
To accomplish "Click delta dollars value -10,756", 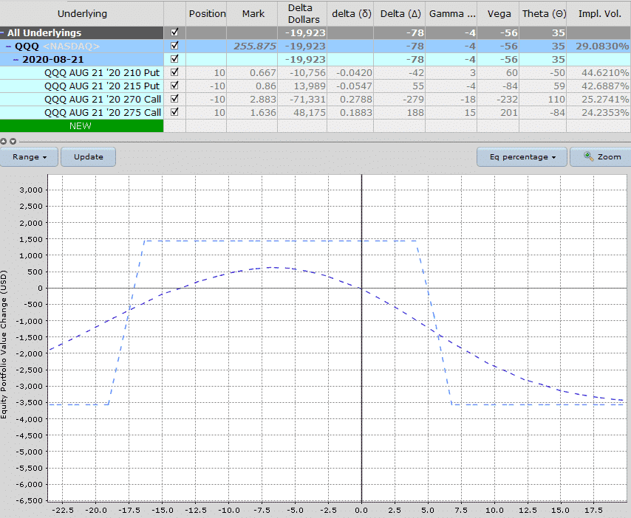I will point(307,73).
